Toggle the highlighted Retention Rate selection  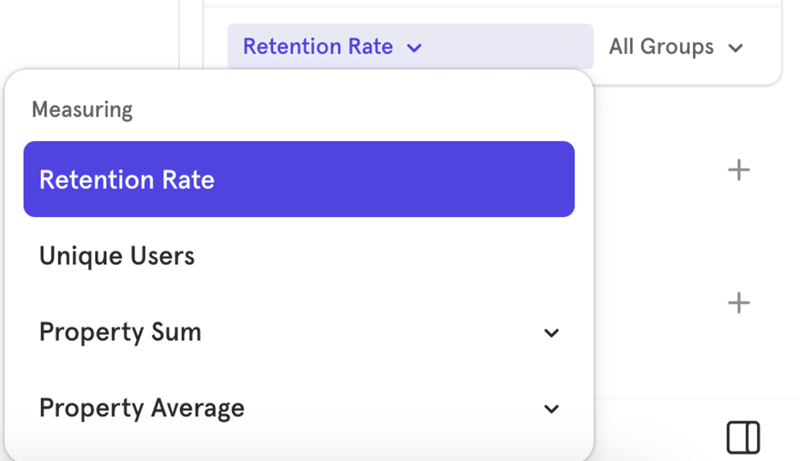tap(299, 180)
